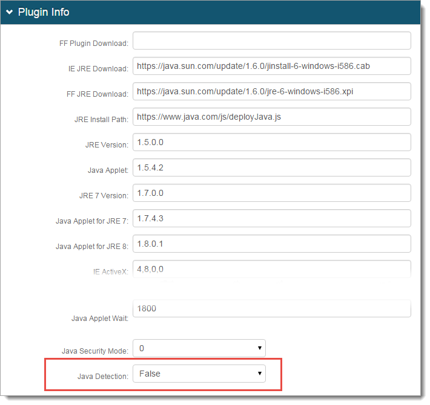Select the FF JRE Download URL field
This screenshot has height=405, width=430.
tap(271, 91)
